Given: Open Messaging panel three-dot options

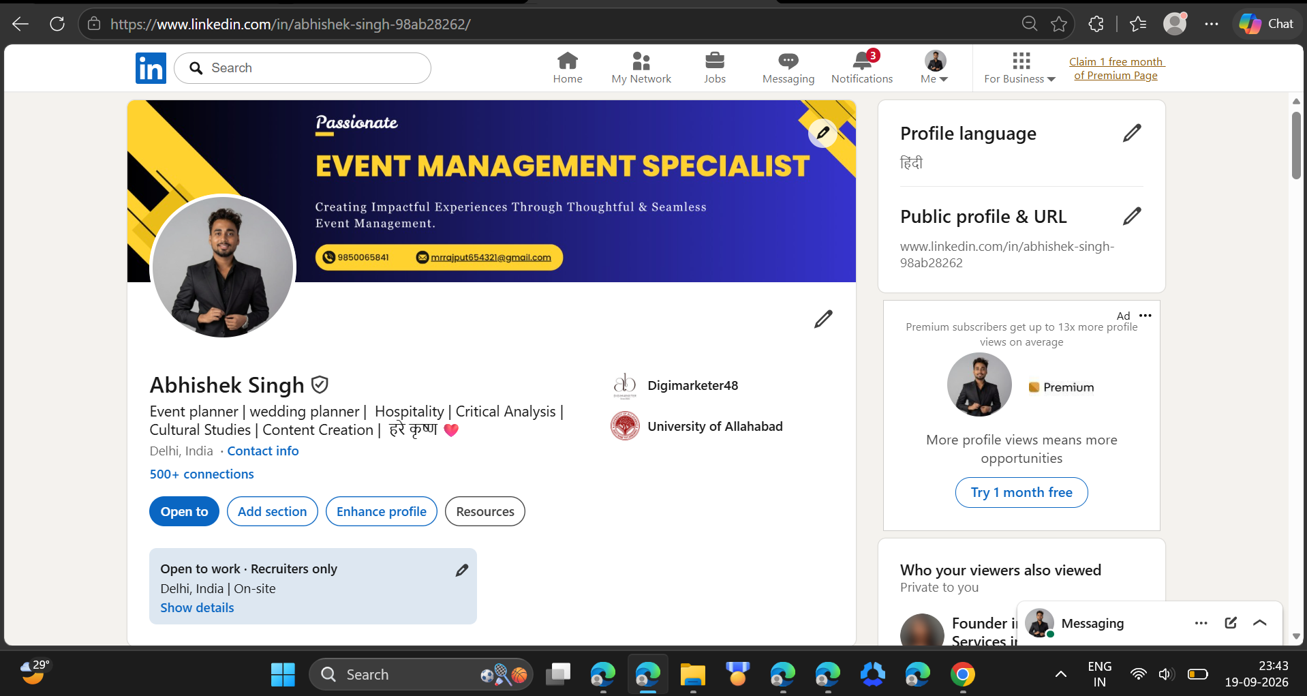Looking at the screenshot, I should coord(1201,623).
